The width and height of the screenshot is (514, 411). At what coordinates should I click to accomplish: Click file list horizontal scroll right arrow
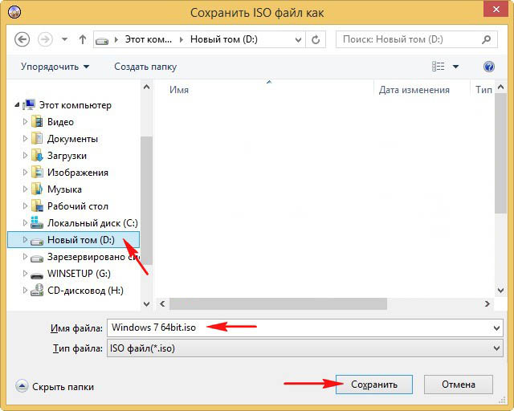click(487, 303)
